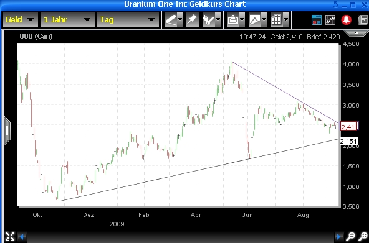Viewport: 369px width, 243px height.
Task: Click the red 2,41 current price label
Action: pyautogui.click(x=349, y=127)
